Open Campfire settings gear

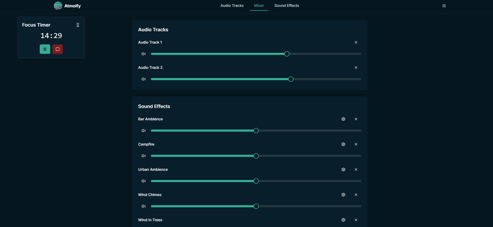[343, 144]
